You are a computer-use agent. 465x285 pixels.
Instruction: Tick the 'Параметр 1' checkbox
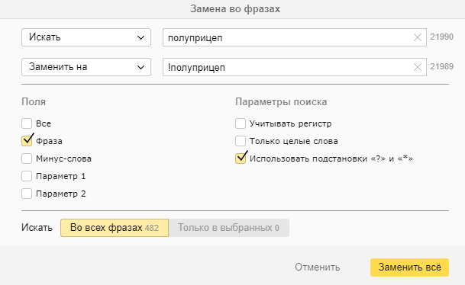pos(27,176)
